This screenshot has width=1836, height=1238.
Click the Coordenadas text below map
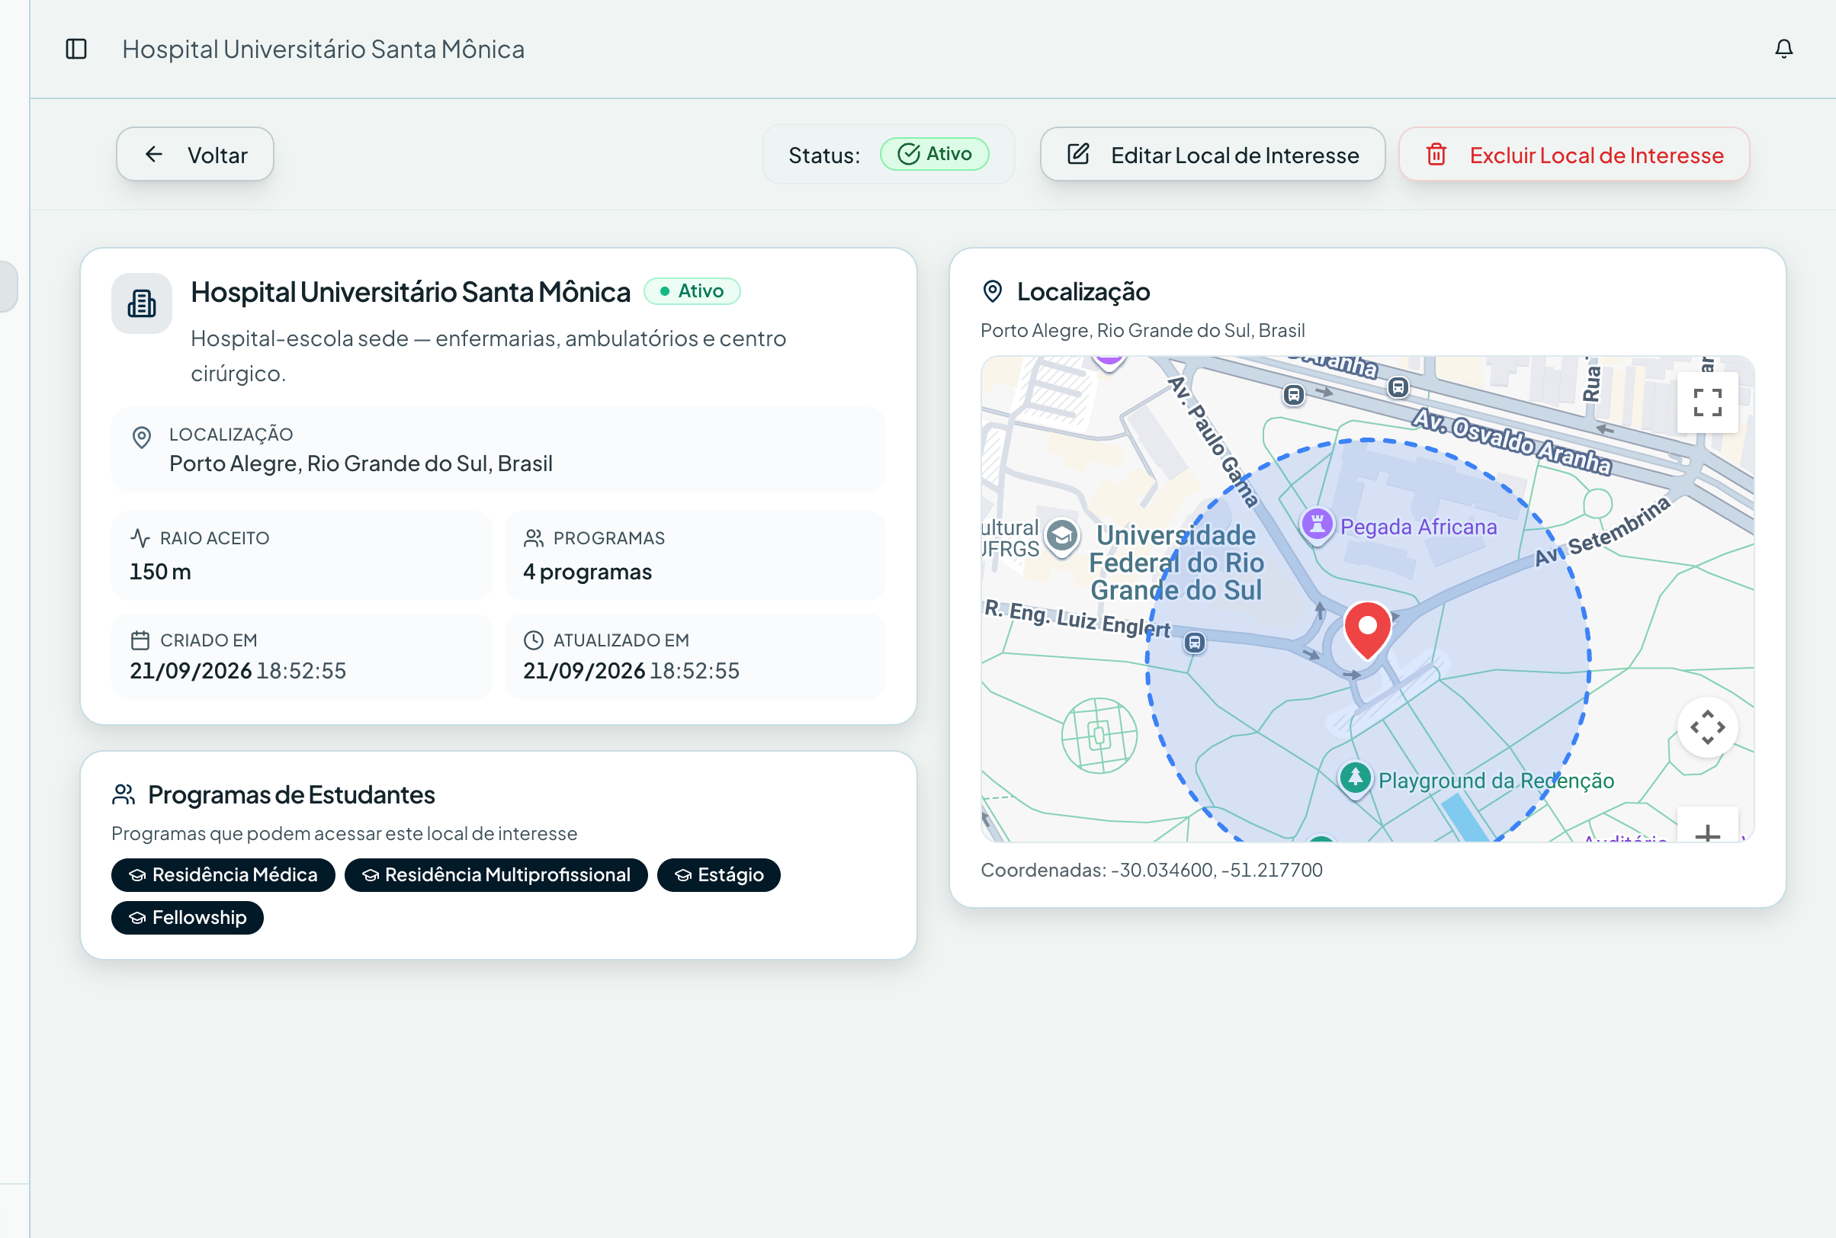tap(1151, 870)
